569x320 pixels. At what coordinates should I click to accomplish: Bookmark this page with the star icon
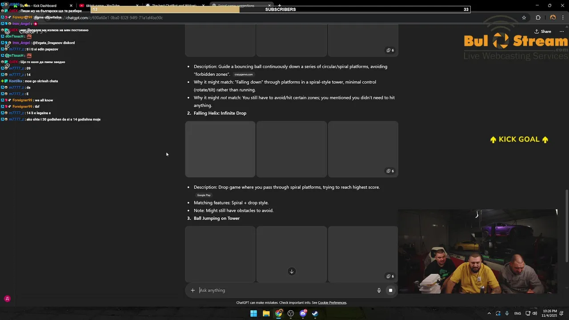pos(524,18)
